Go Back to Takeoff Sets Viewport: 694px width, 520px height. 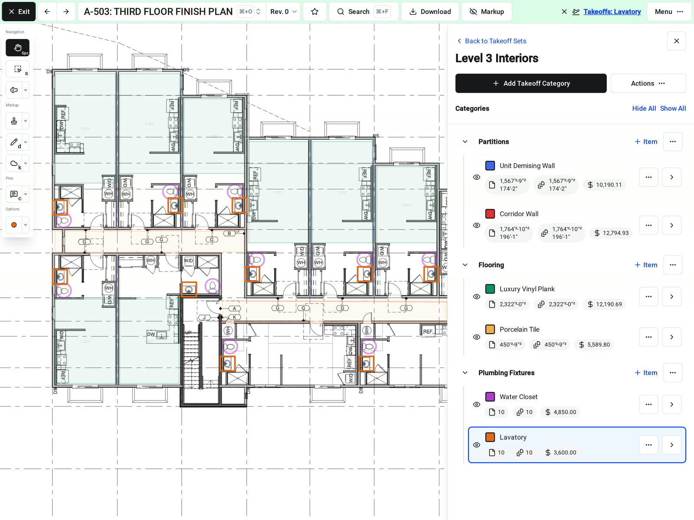click(x=491, y=41)
